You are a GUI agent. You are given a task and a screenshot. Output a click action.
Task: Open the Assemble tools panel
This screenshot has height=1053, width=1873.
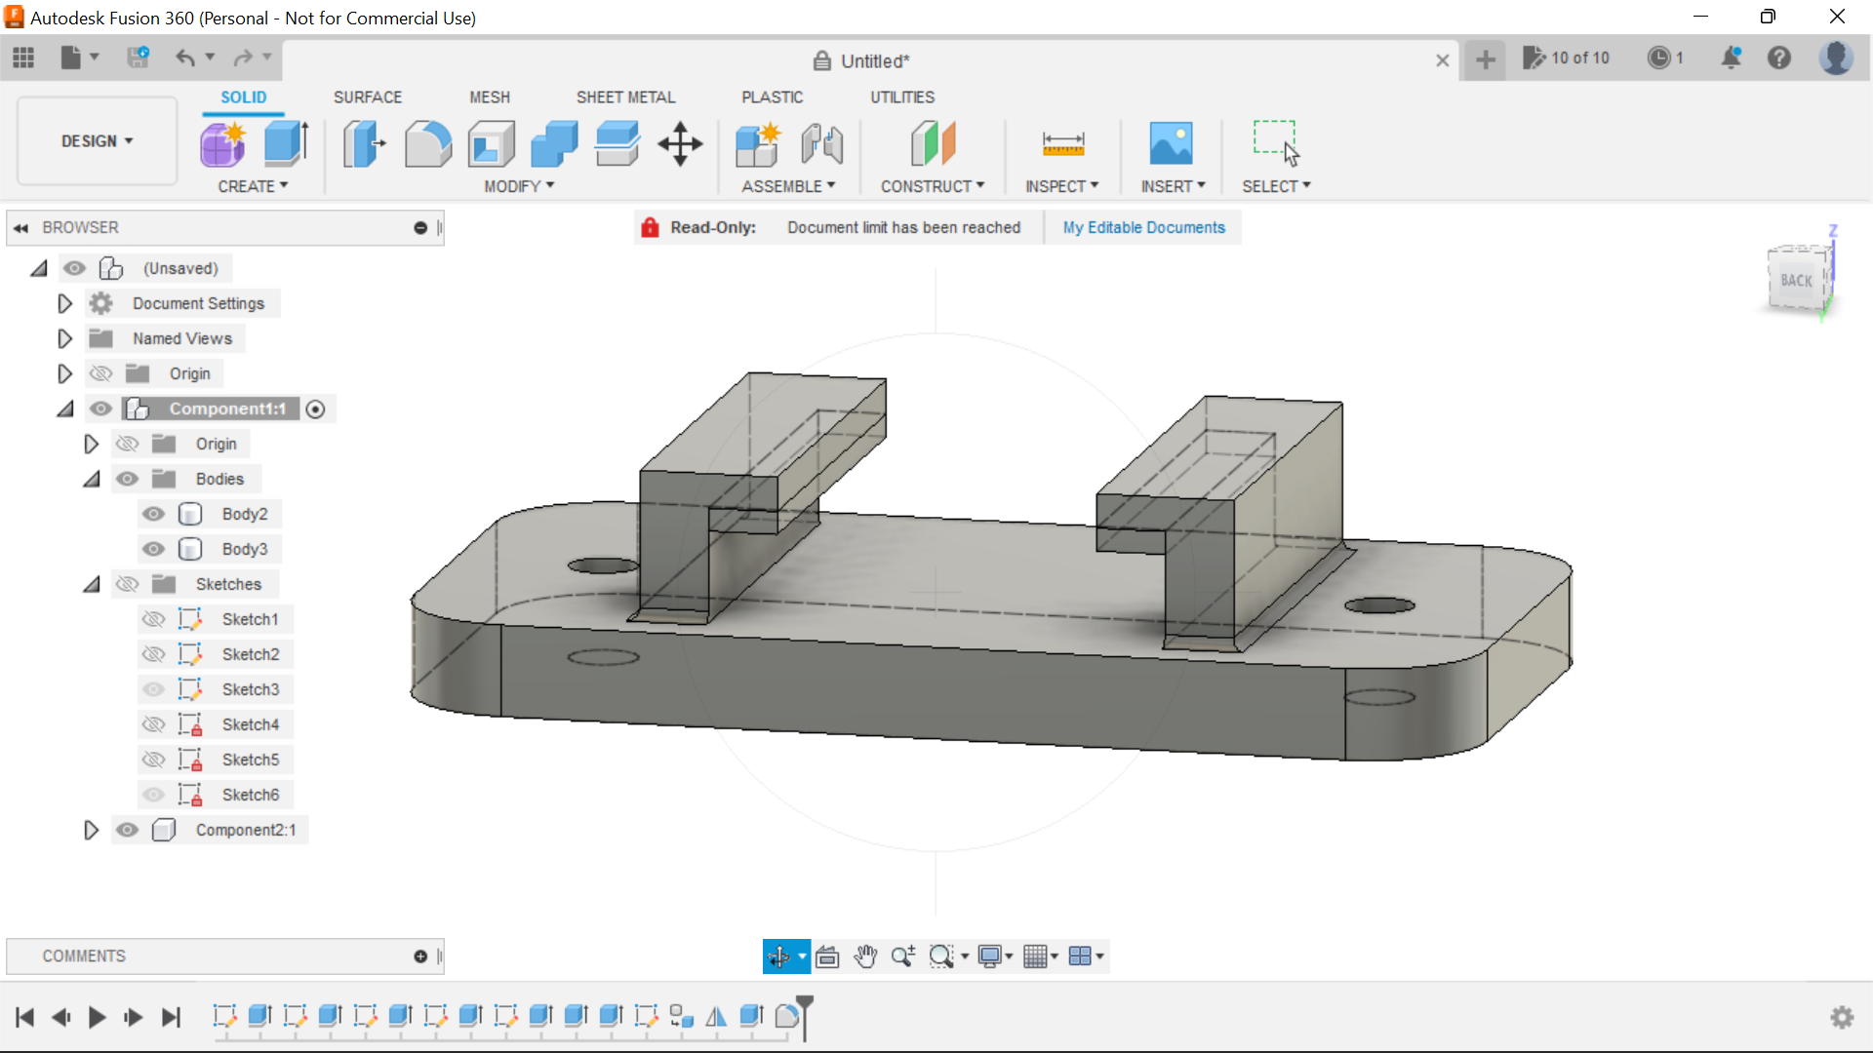787,186
